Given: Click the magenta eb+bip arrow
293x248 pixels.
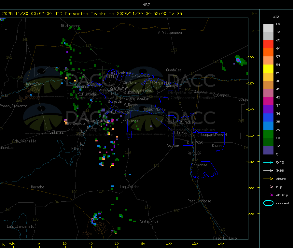Looking at the screenshot, I should point(268,195).
